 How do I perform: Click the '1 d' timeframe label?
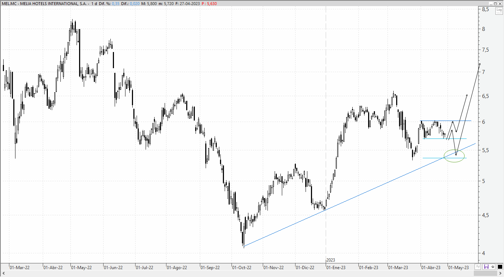[95, 4]
